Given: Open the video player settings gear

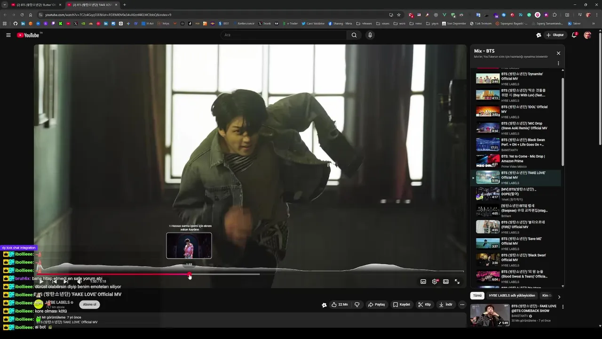Looking at the screenshot, I should point(435,282).
